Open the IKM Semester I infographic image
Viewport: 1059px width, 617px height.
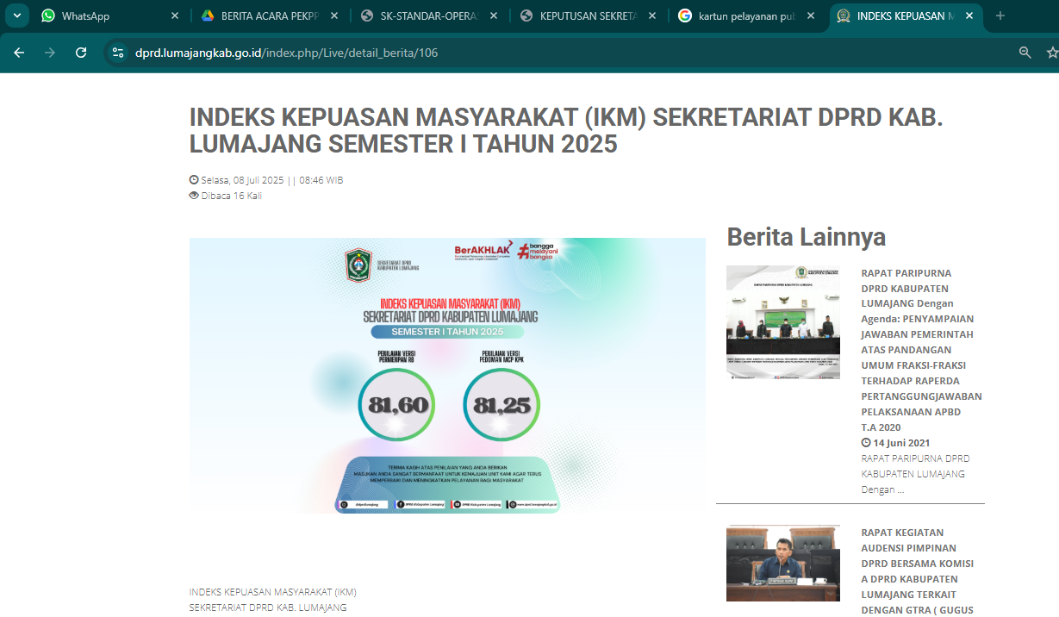tap(447, 376)
